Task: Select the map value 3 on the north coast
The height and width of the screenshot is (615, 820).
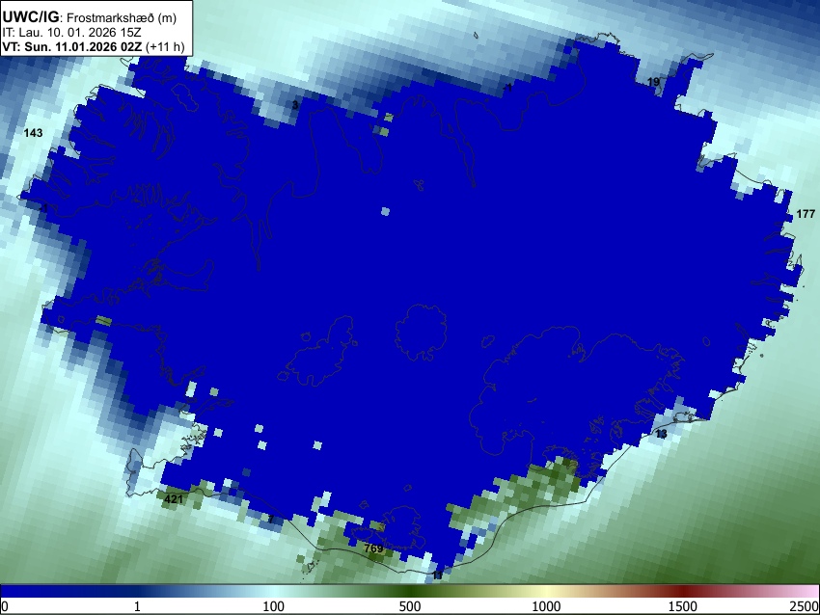Action: (x=295, y=105)
